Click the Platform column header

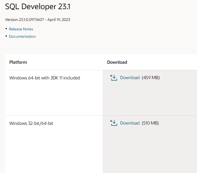(18, 62)
